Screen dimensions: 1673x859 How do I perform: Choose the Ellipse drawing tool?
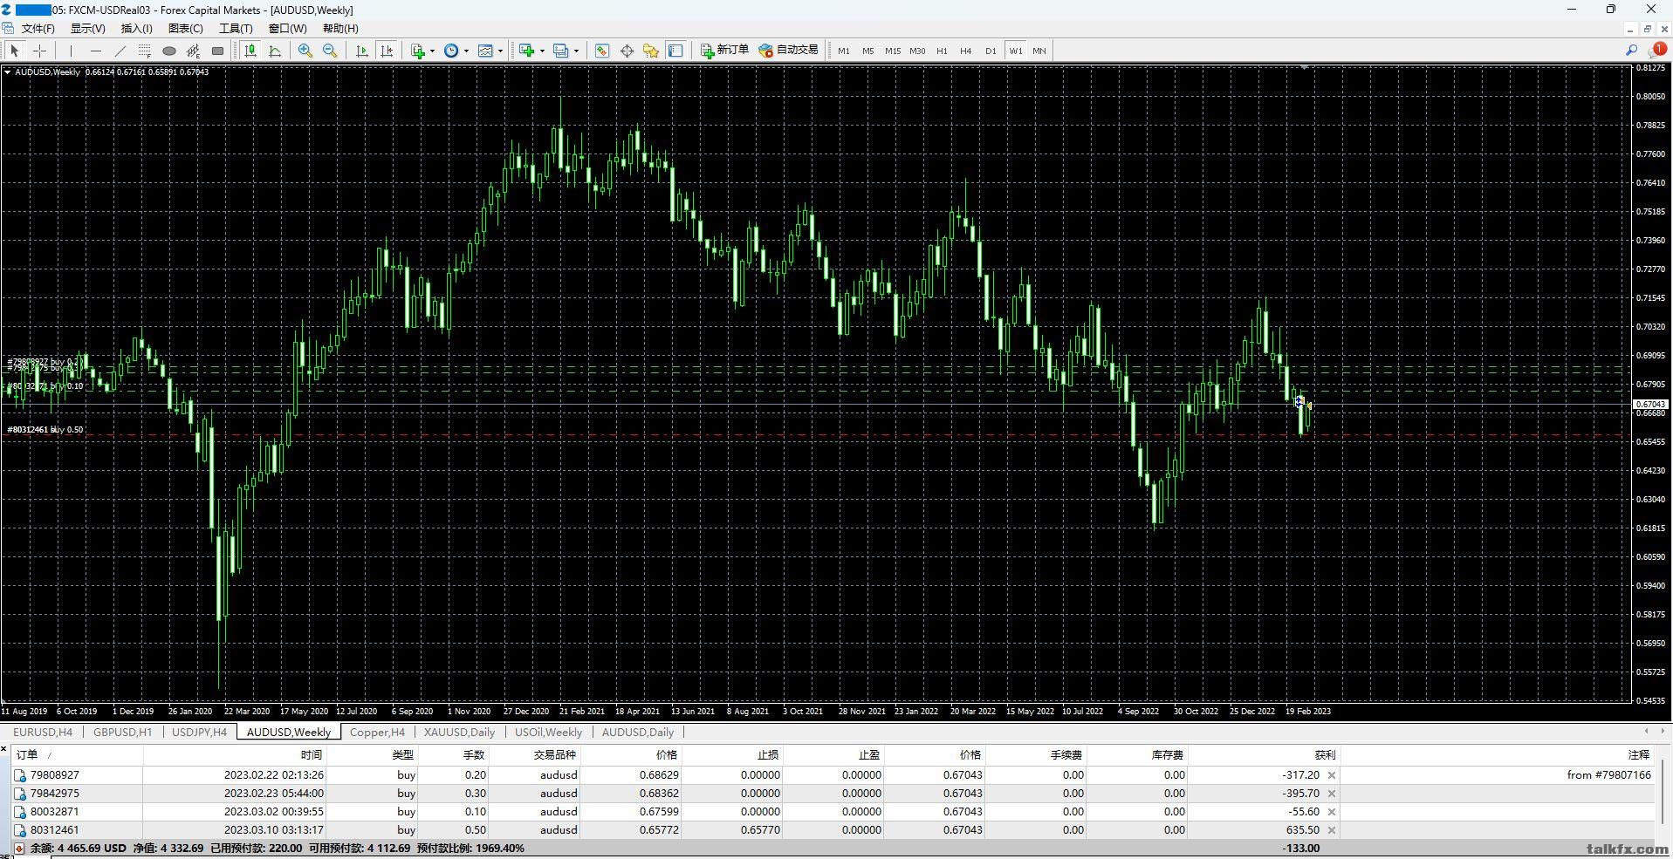(169, 51)
